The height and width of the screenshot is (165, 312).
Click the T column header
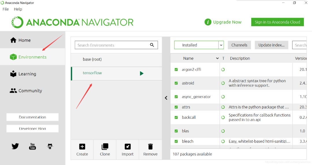point(223,58)
